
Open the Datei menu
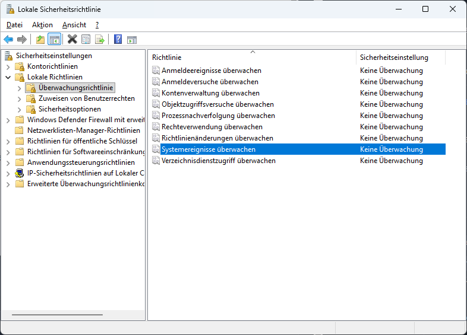click(14, 25)
